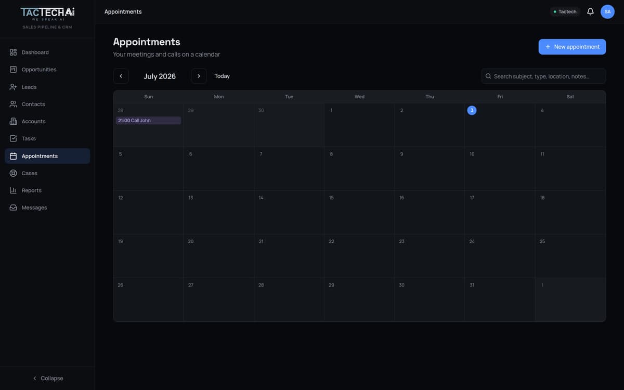
Task: Click the Contacts people icon
Action: [14, 104]
